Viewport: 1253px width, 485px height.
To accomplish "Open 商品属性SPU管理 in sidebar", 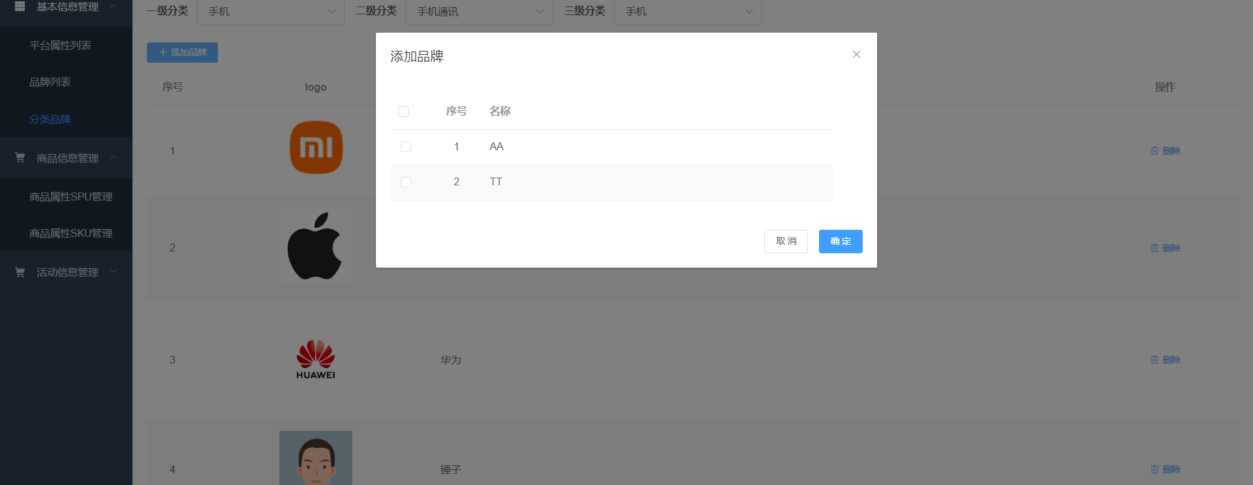I will (71, 197).
